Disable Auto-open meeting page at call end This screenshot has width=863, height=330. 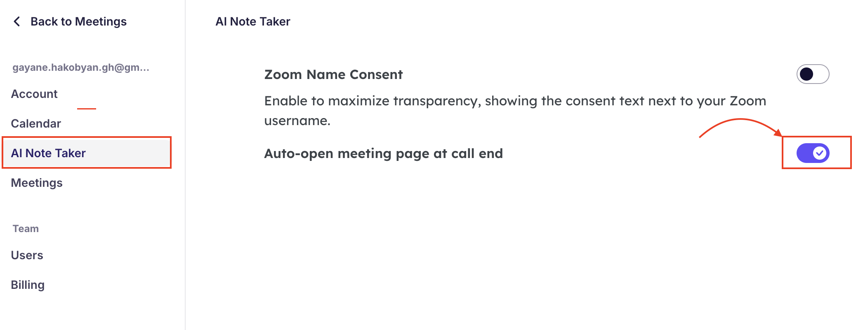pos(813,153)
